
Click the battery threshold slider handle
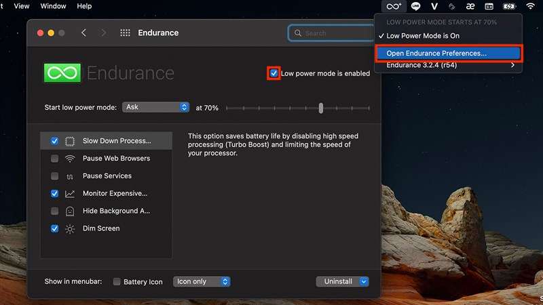click(x=321, y=108)
